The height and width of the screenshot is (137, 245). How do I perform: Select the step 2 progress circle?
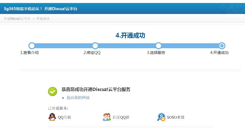(95, 46)
